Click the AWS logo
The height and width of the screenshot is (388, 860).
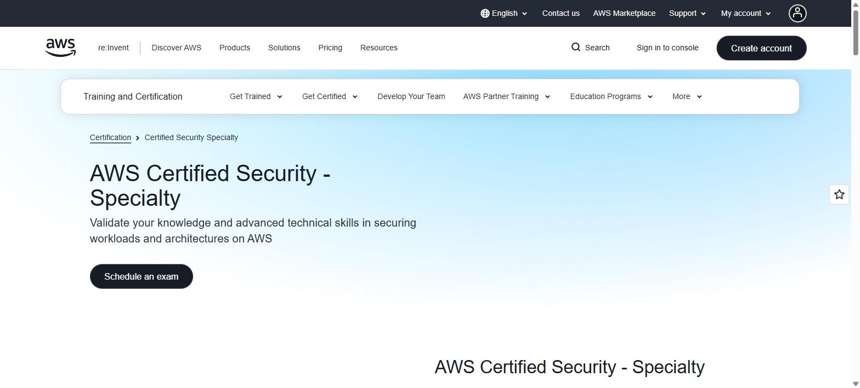(x=60, y=48)
